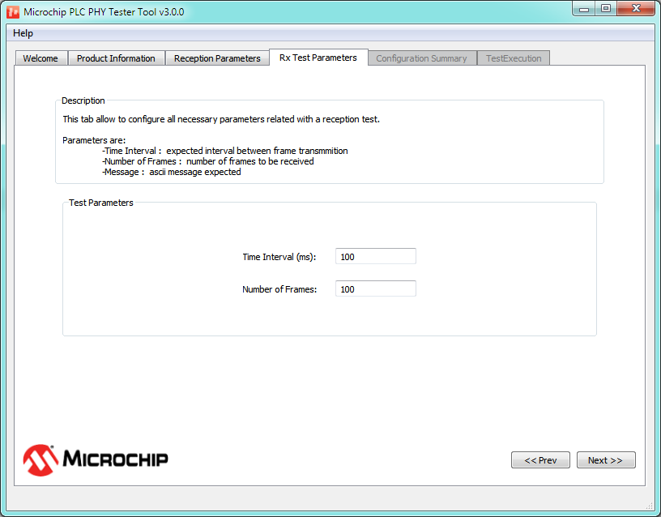The height and width of the screenshot is (517, 661).
Task: Select the Rx Test Parameters tab
Action: pyautogui.click(x=318, y=58)
